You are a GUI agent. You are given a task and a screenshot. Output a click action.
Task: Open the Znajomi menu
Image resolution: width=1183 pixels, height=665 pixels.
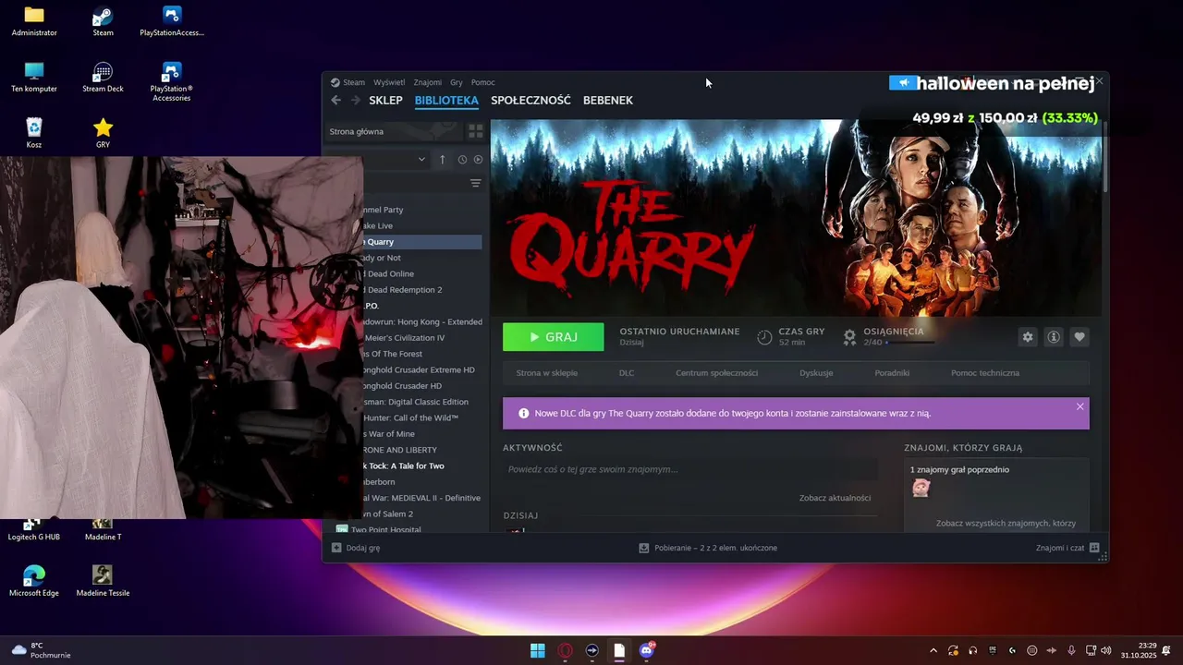[x=427, y=82]
